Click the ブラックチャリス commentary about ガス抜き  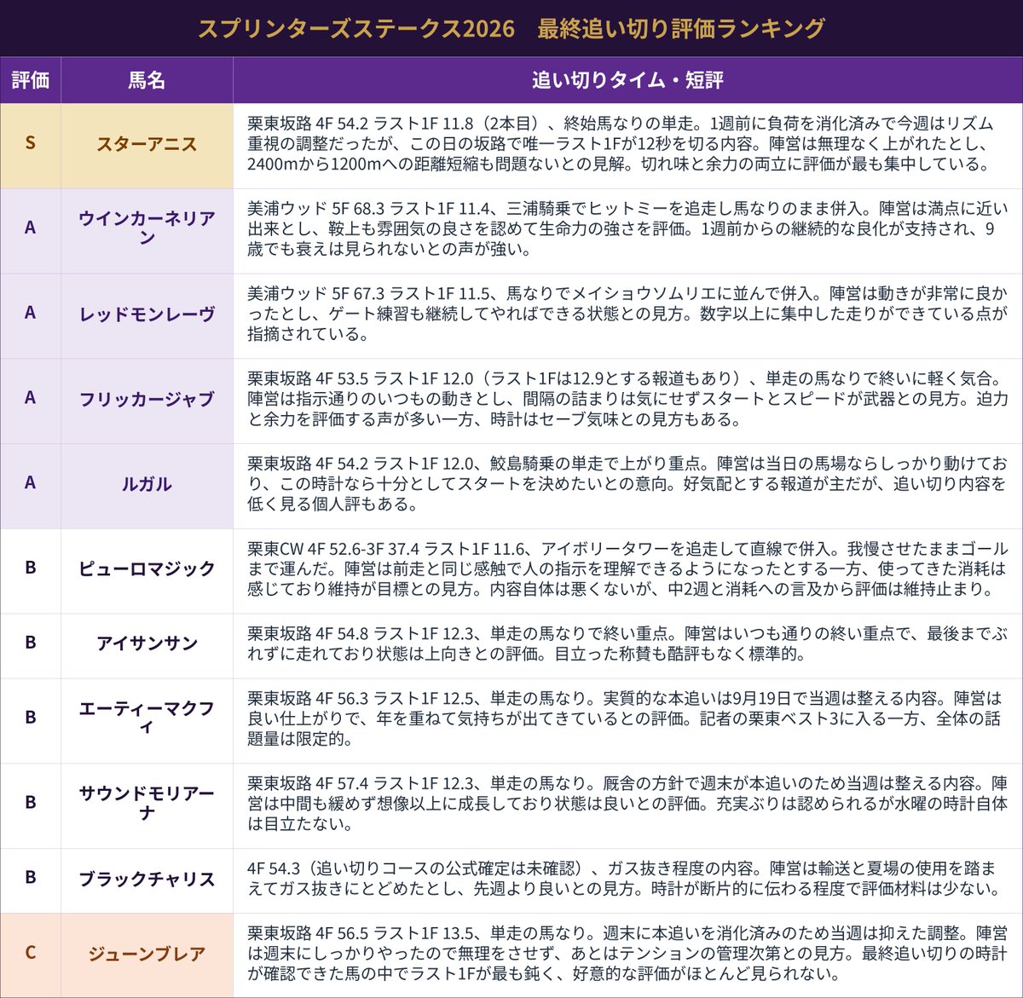(x=623, y=880)
